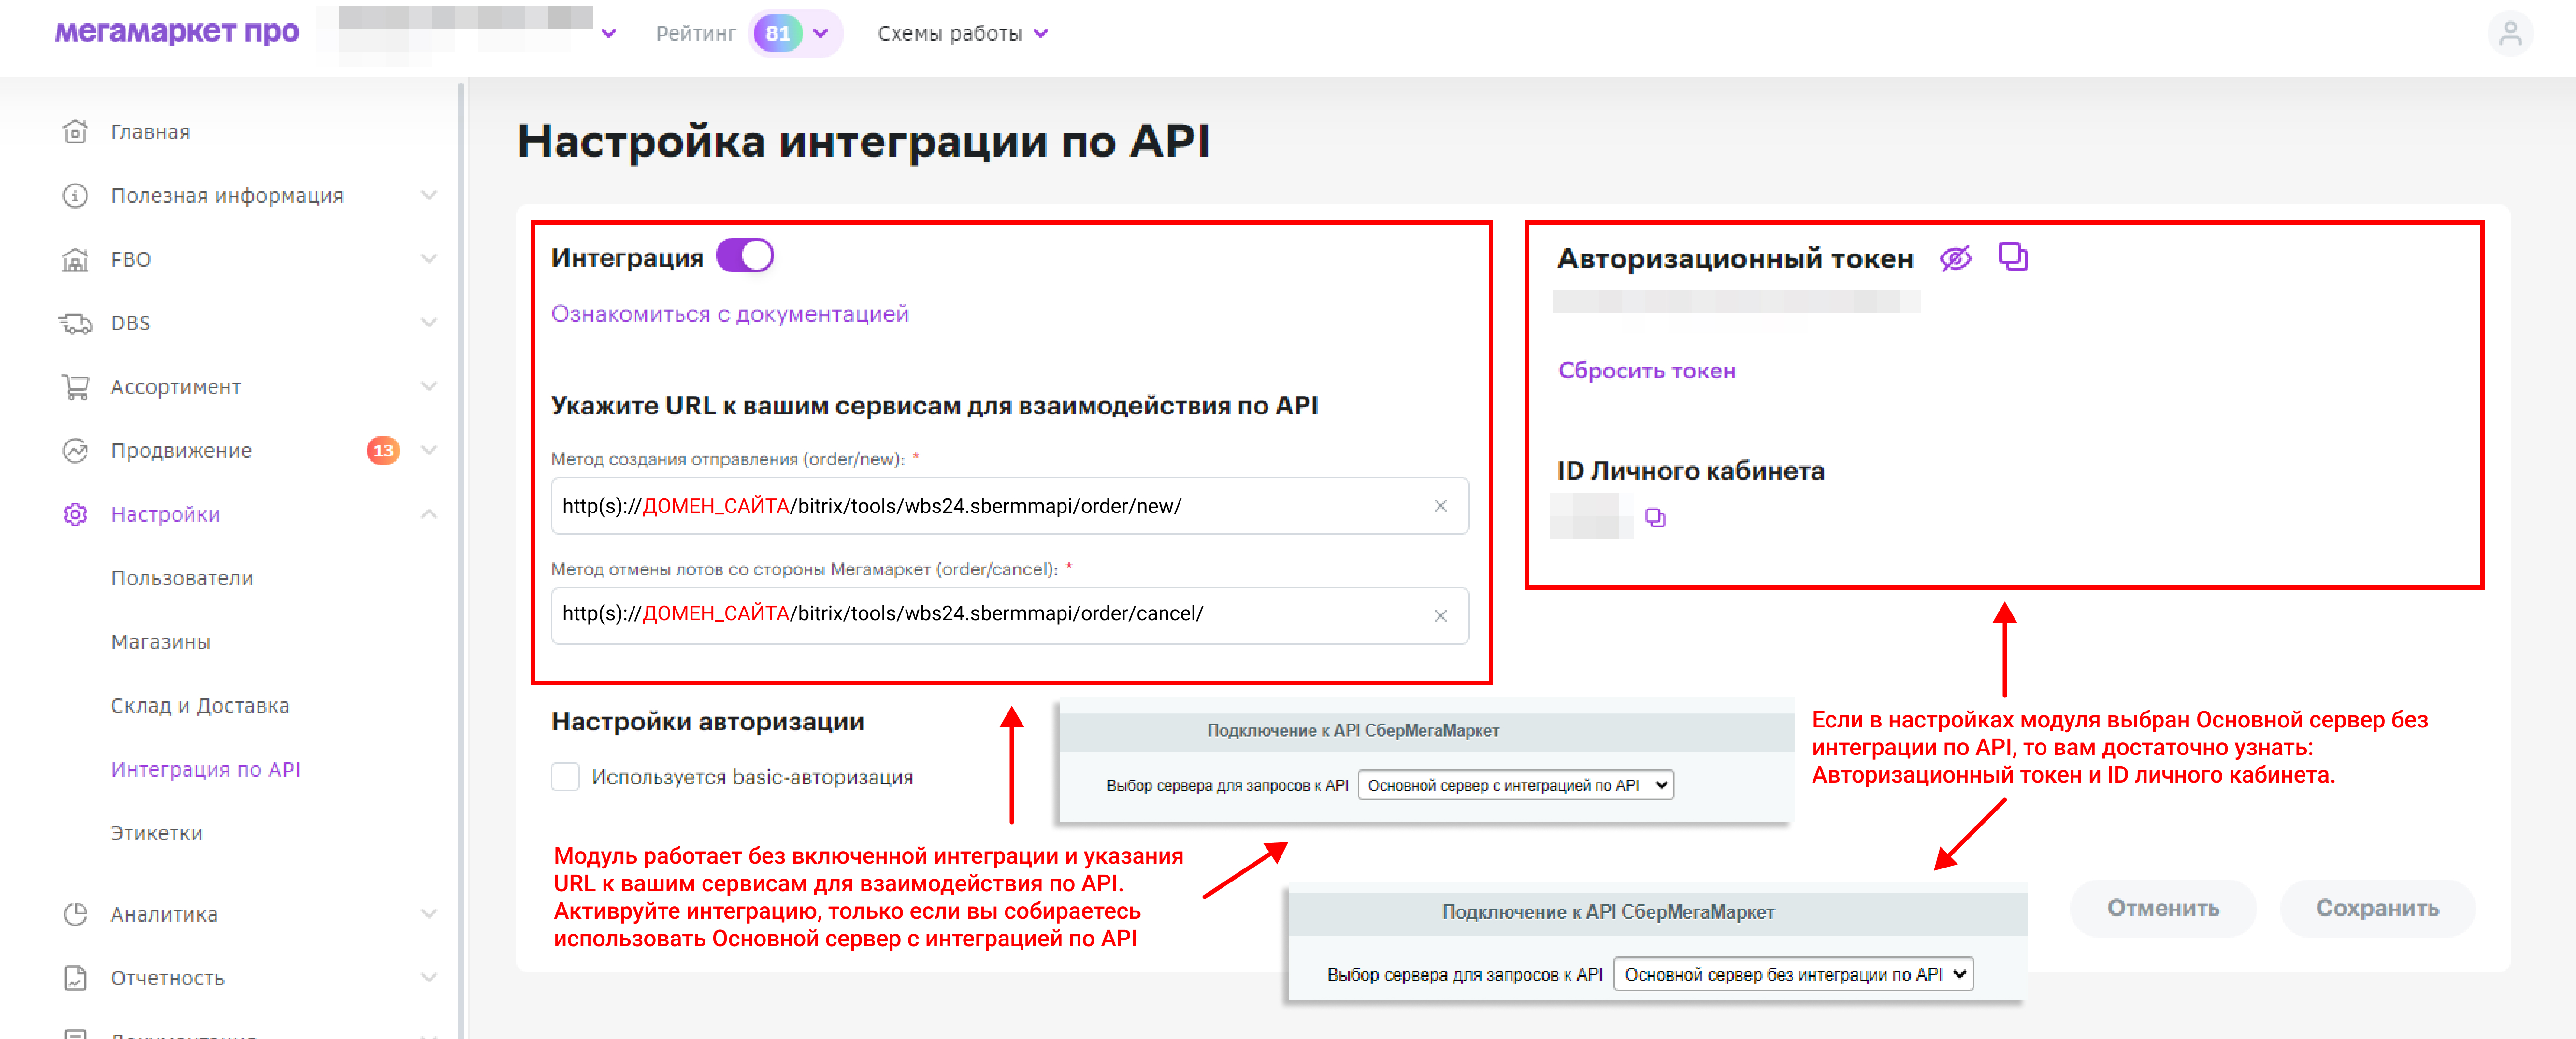Enable basic-авторизация checkbox
2576x1039 pixels.
(x=565, y=777)
